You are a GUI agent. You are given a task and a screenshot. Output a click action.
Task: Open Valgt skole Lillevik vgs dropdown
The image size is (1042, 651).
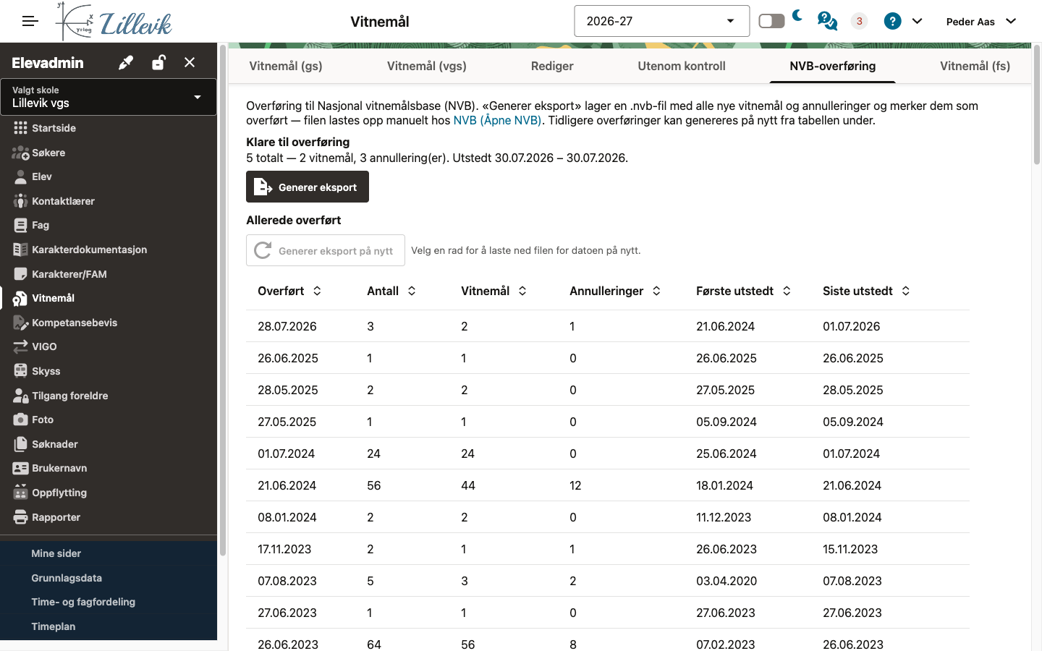pos(109,97)
